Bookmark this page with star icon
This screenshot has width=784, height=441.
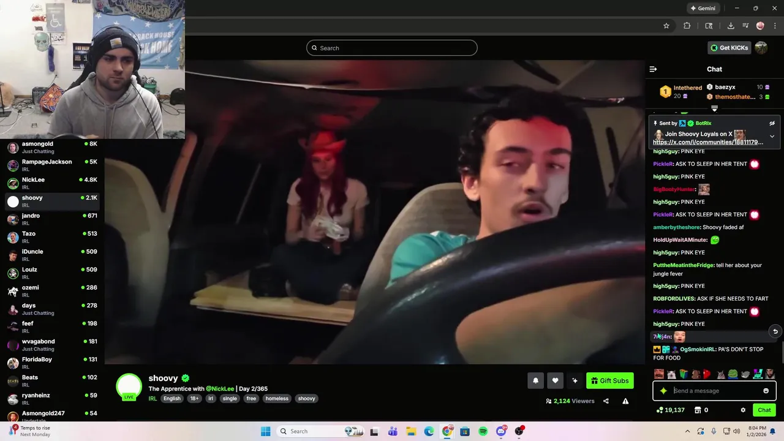coord(666,26)
